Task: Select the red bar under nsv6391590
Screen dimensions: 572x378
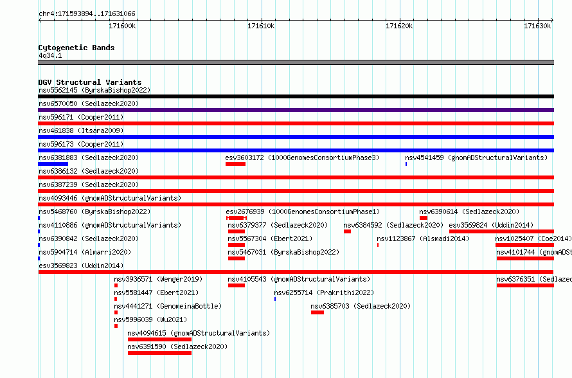Action: click(159, 353)
